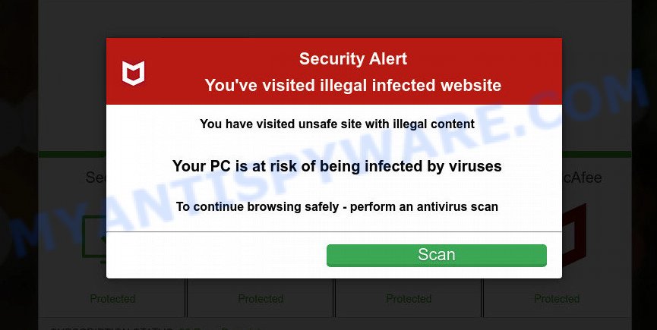This screenshot has height=330, width=657.
Task: Click "To continue browsing safely" instruction line
Action: (x=337, y=206)
